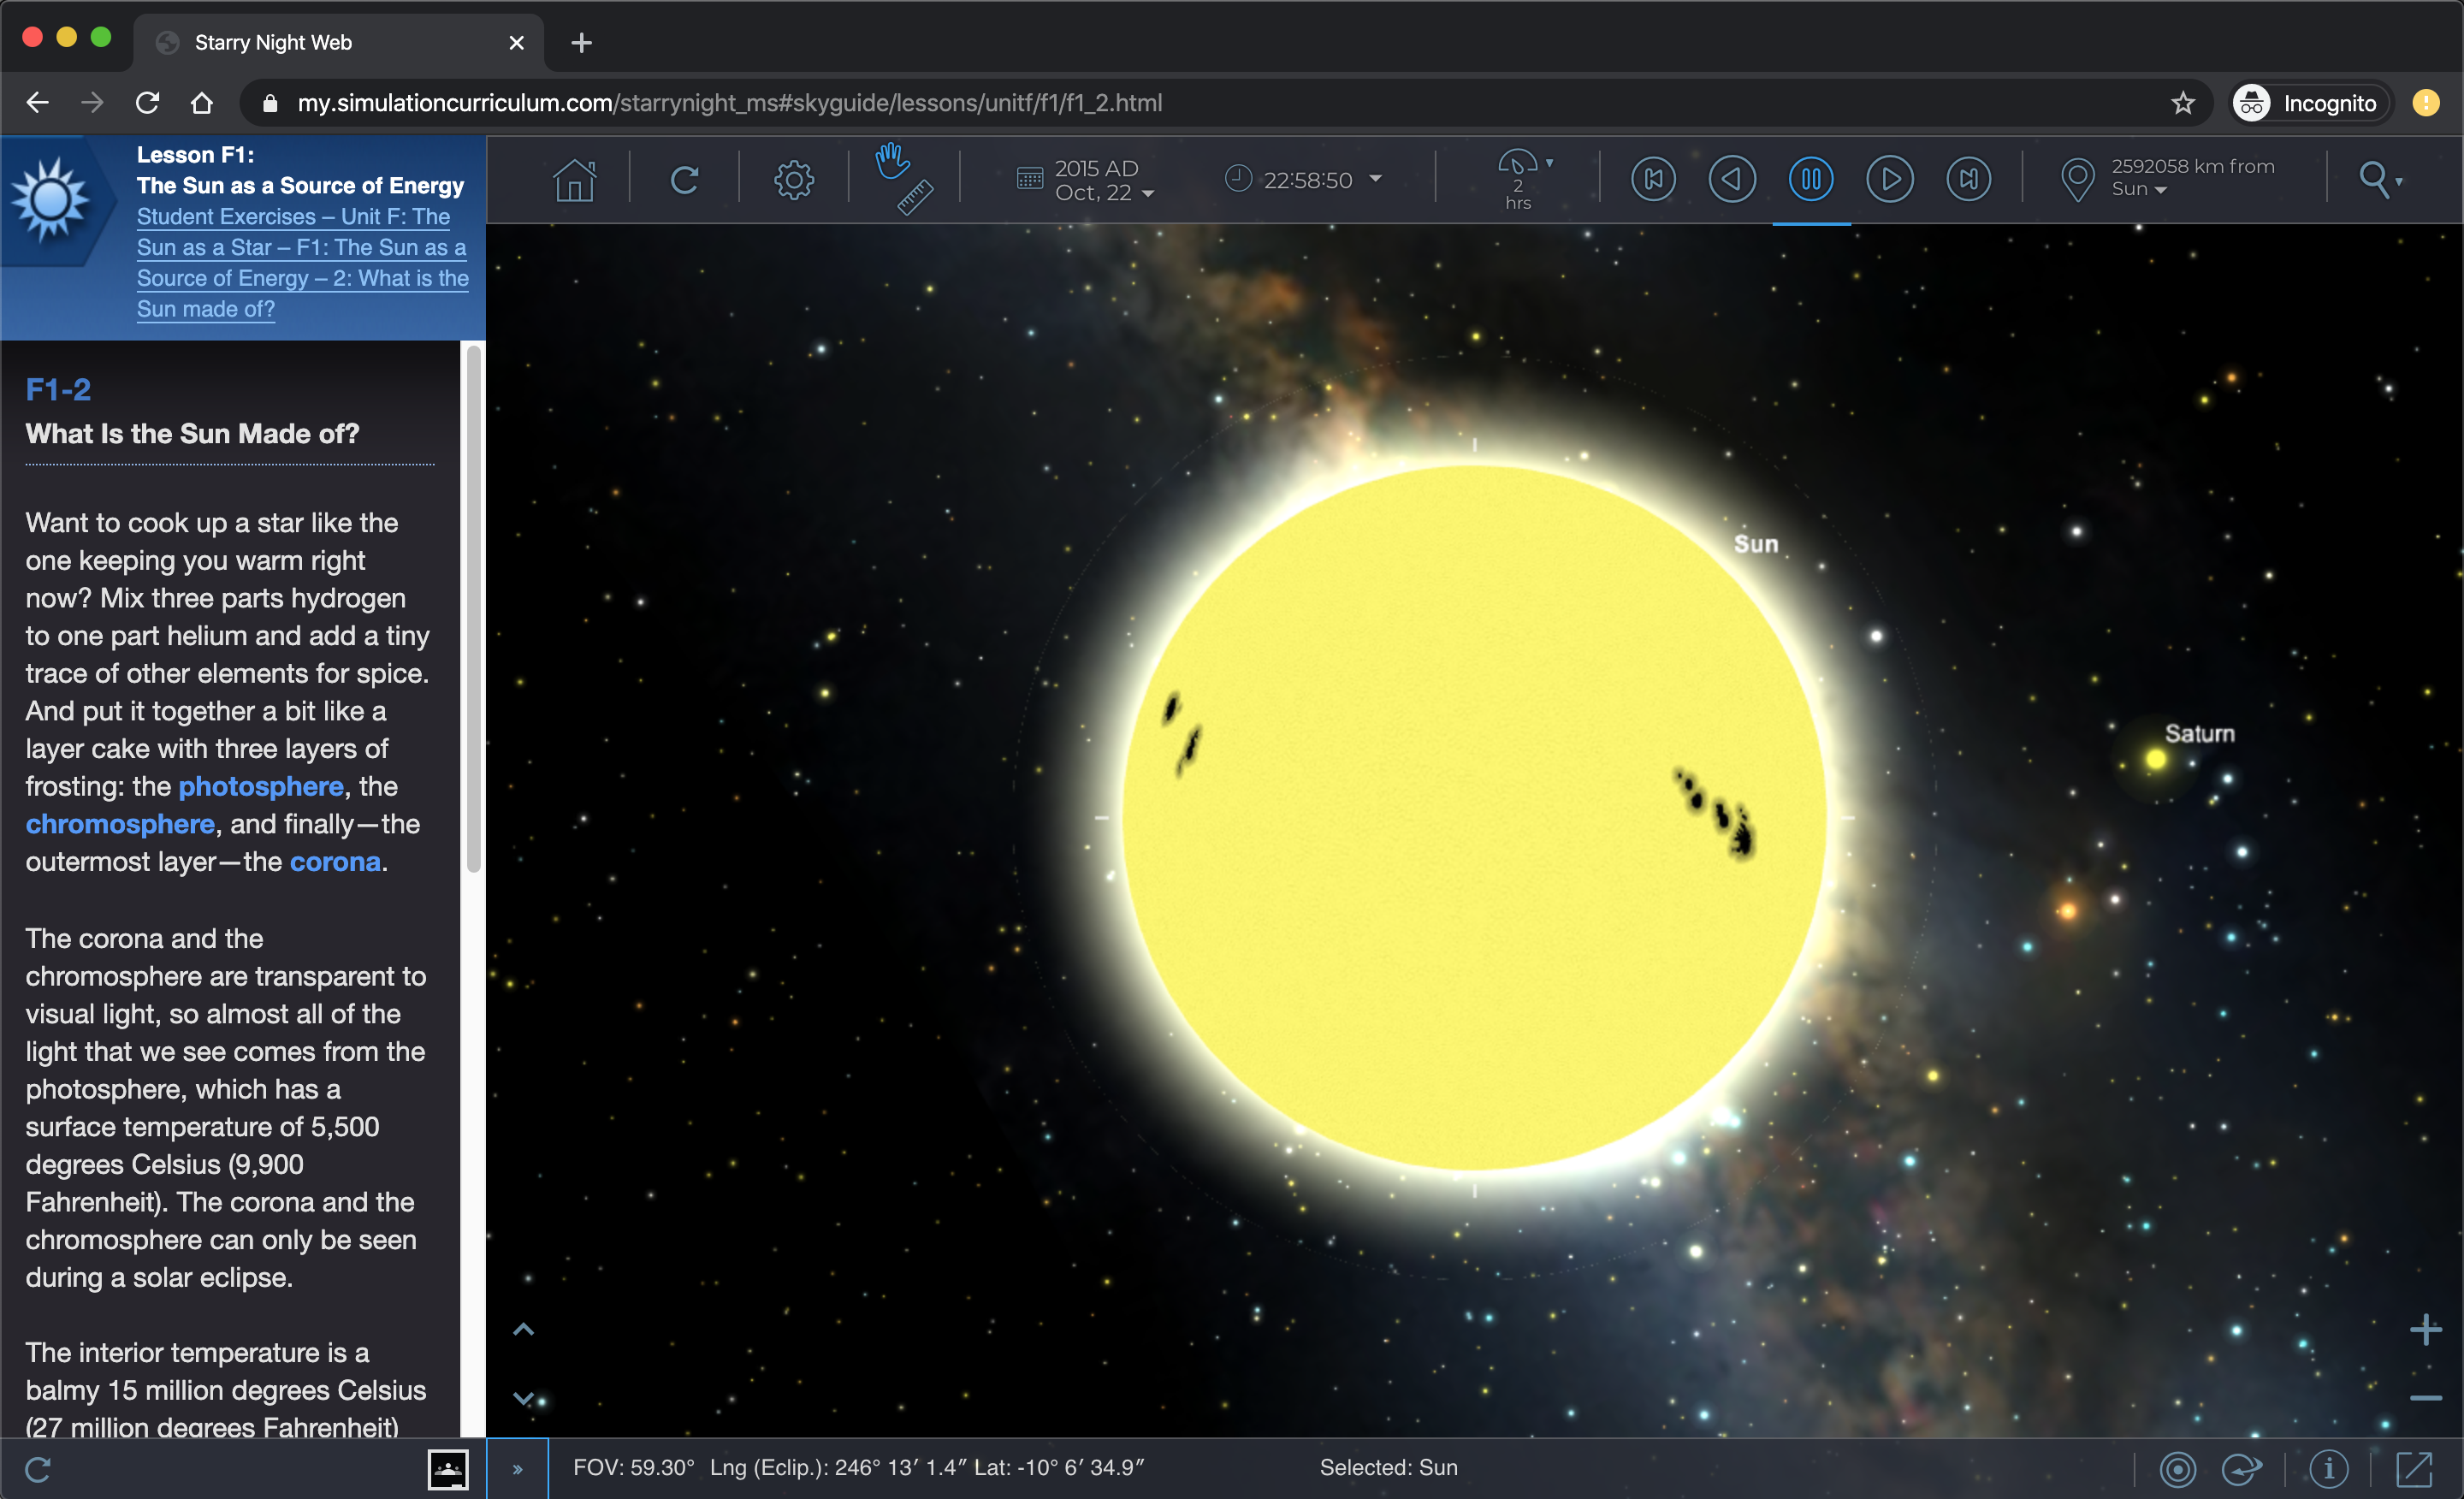The height and width of the screenshot is (1499, 2464).
Task: Open the 22:58:50 time dropdown
Action: pyautogui.click(x=1377, y=179)
